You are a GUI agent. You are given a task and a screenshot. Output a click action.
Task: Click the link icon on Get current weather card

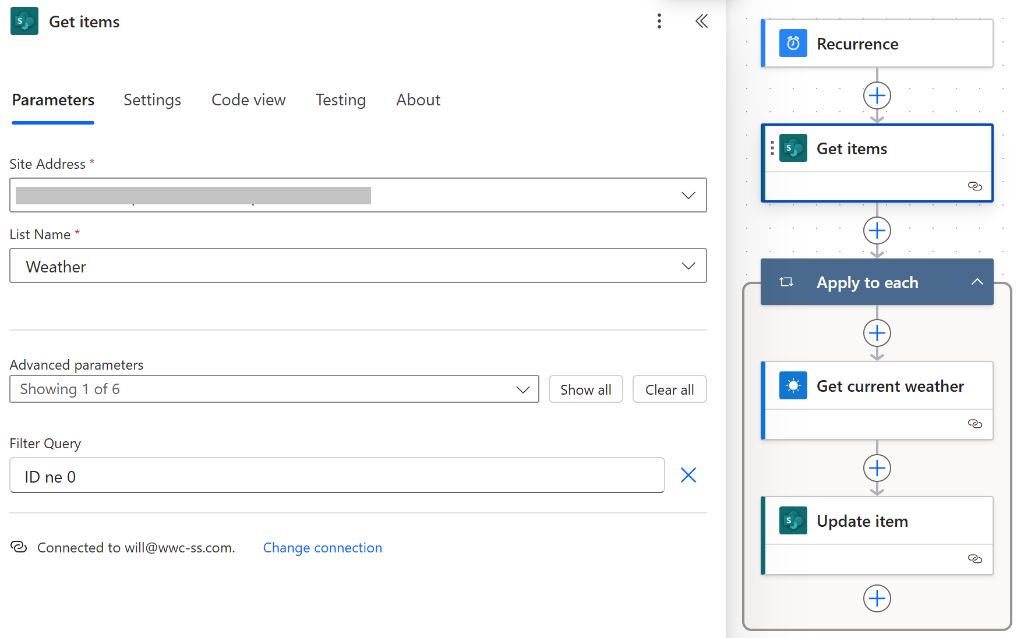coord(974,424)
